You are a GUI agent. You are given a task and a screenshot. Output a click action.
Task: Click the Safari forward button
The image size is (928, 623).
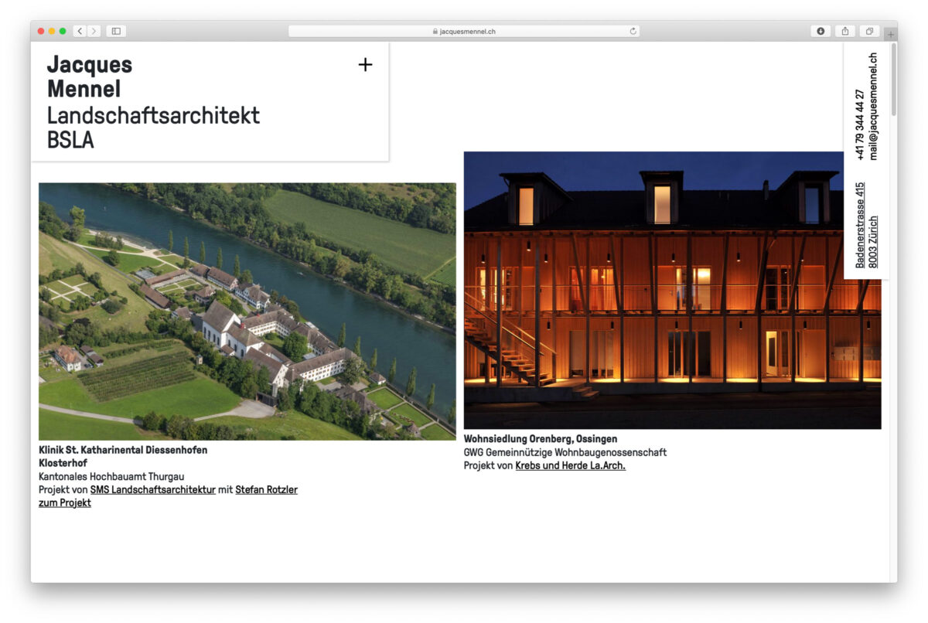pos(94,31)
